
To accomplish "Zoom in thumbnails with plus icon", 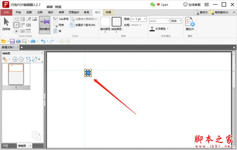I will [x=15, y=59].
